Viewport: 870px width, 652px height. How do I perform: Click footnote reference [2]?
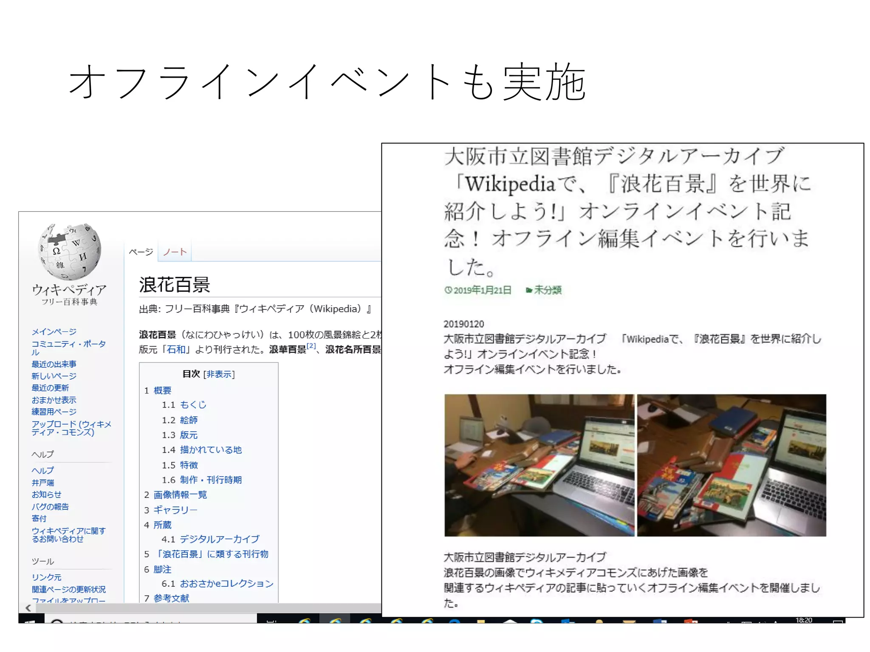click(311, 346)
